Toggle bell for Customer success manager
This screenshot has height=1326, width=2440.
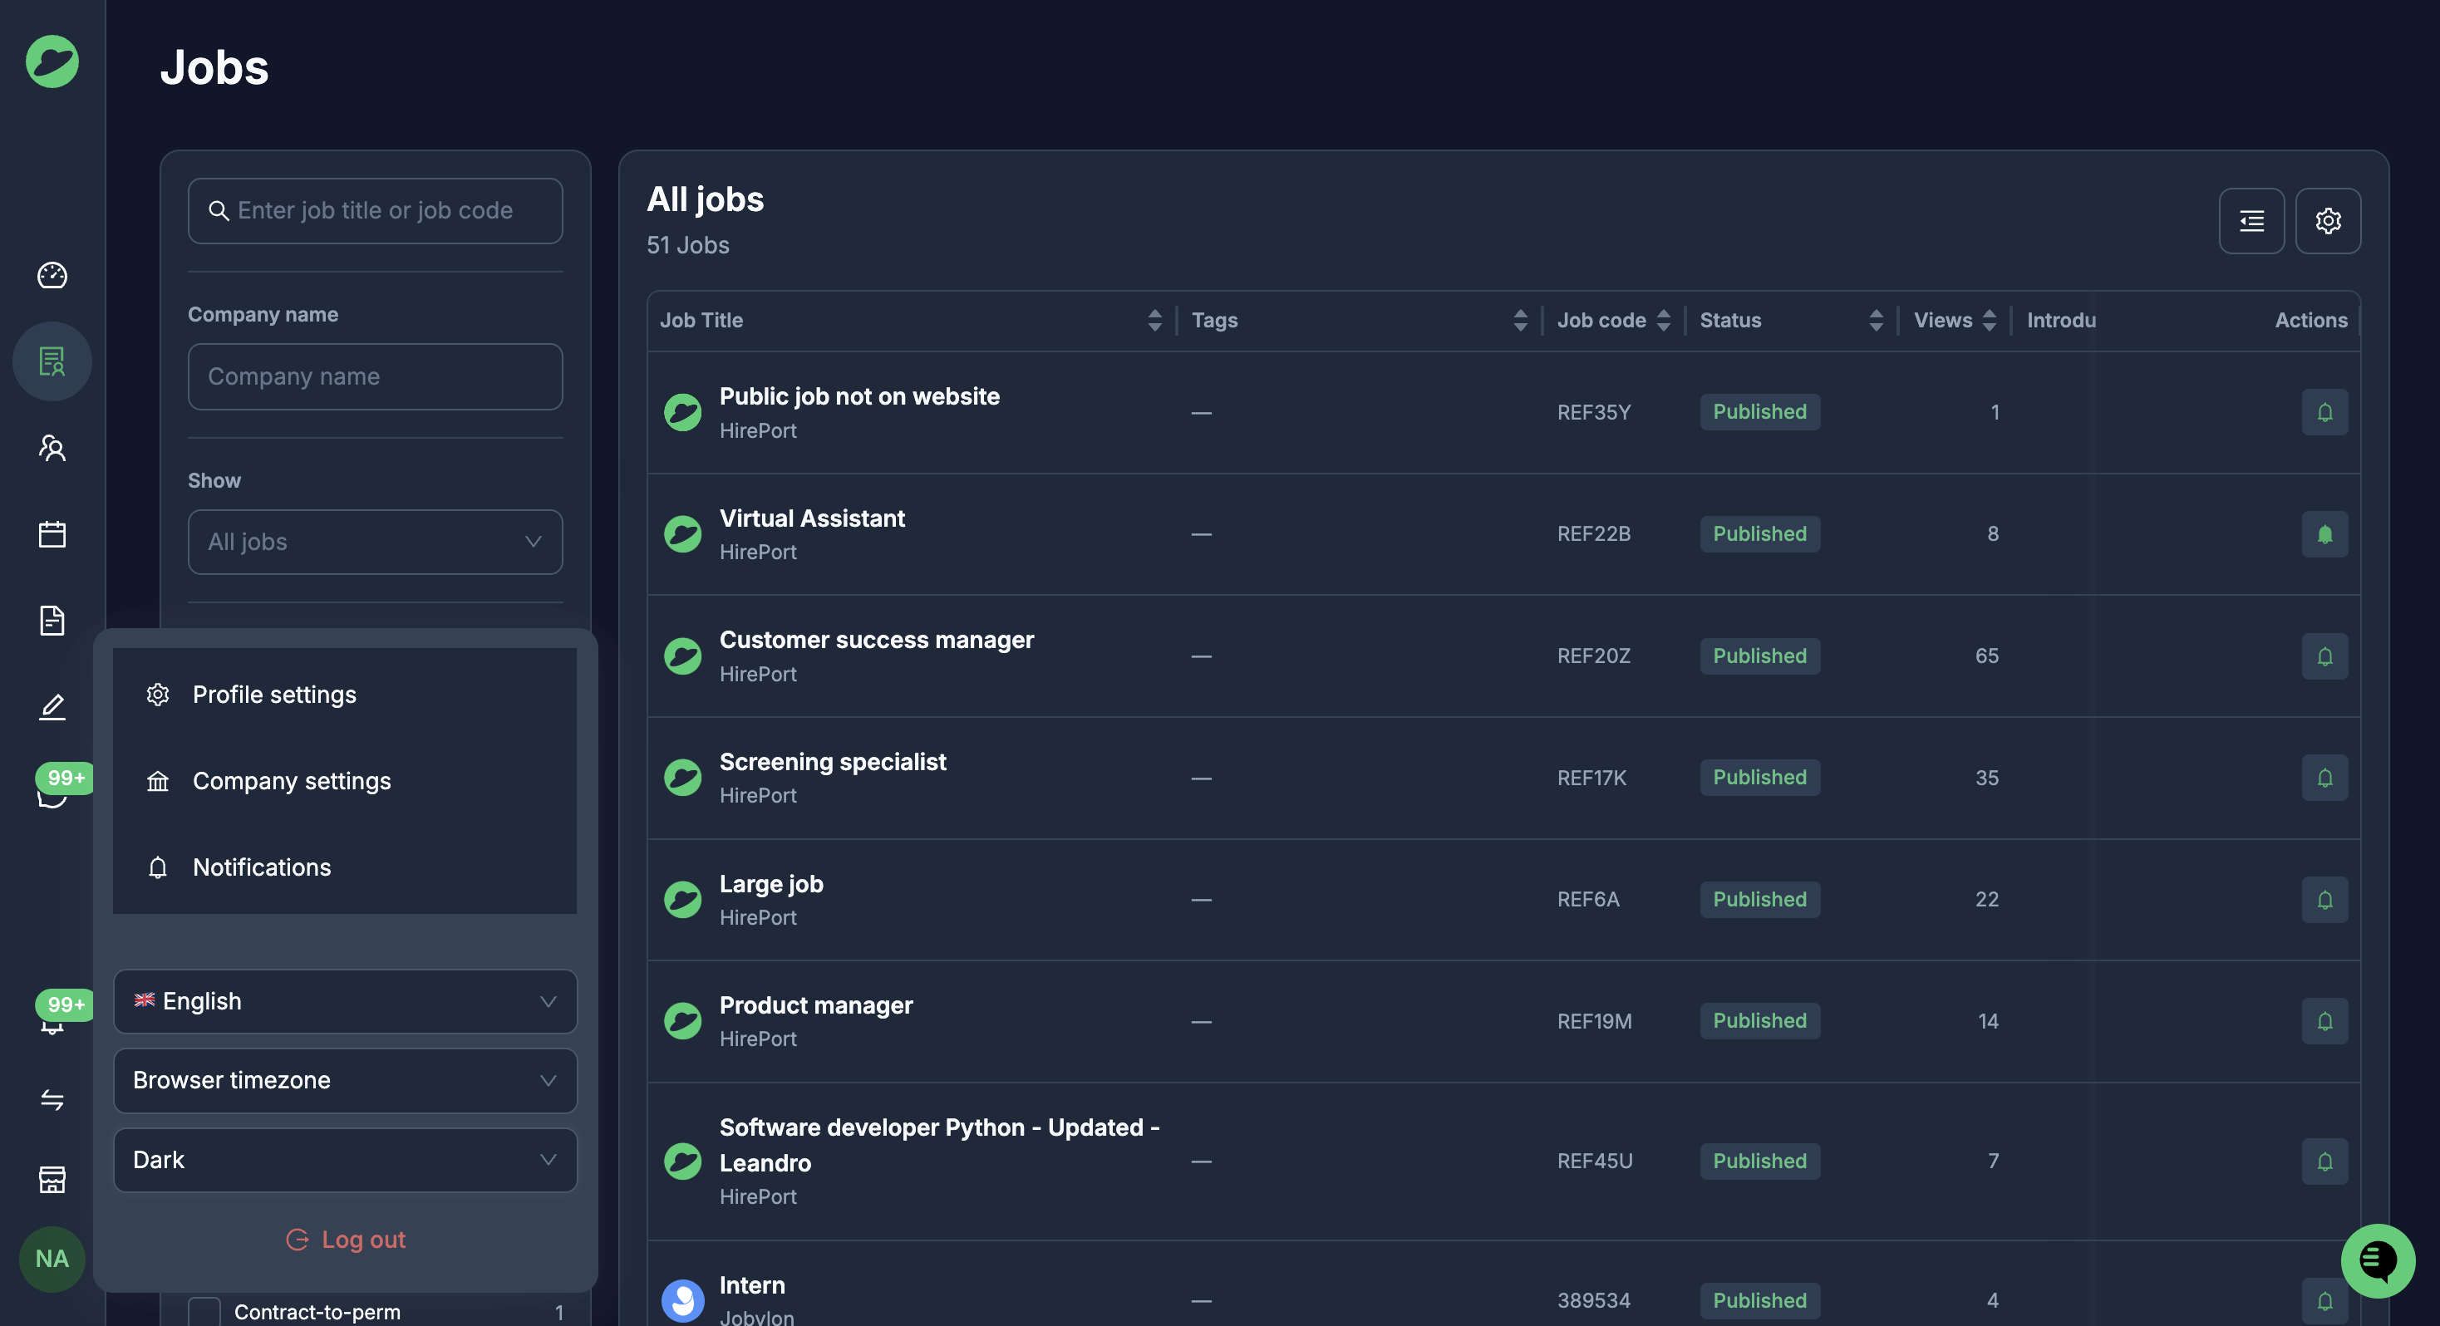2324,656
